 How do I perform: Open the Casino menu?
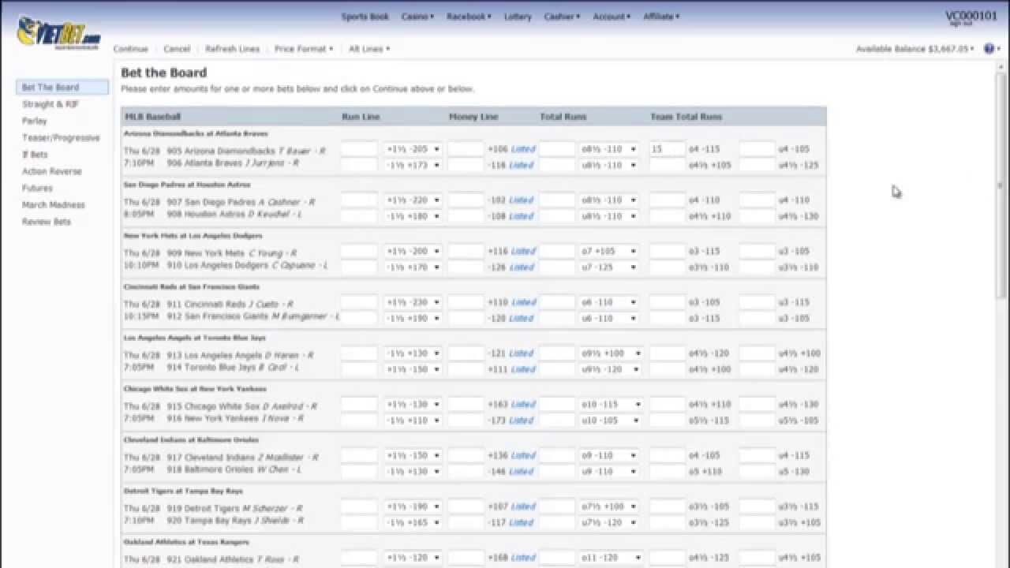click(417, 17)
